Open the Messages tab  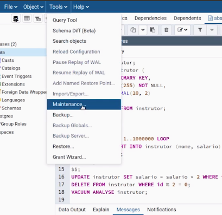[x=128, y=210]
